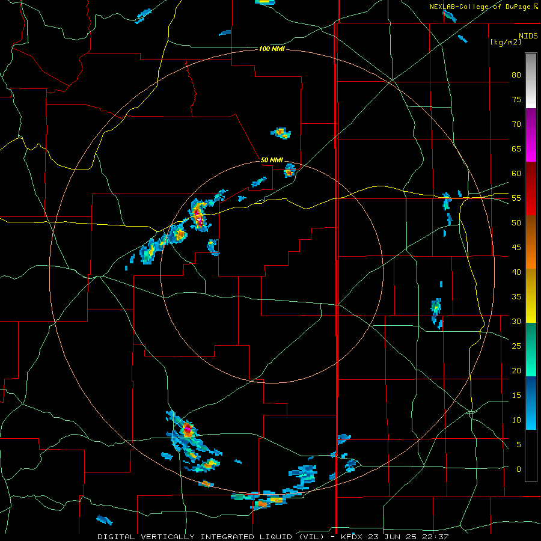Click the 0 value on color scale
This screenshot has height=541, width=541.
click(x=519, y=469)
